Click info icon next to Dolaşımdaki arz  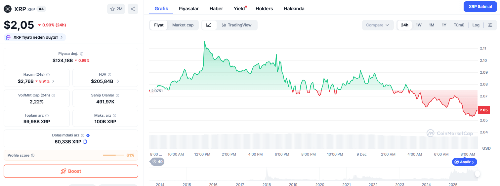[x=83, y=135]
